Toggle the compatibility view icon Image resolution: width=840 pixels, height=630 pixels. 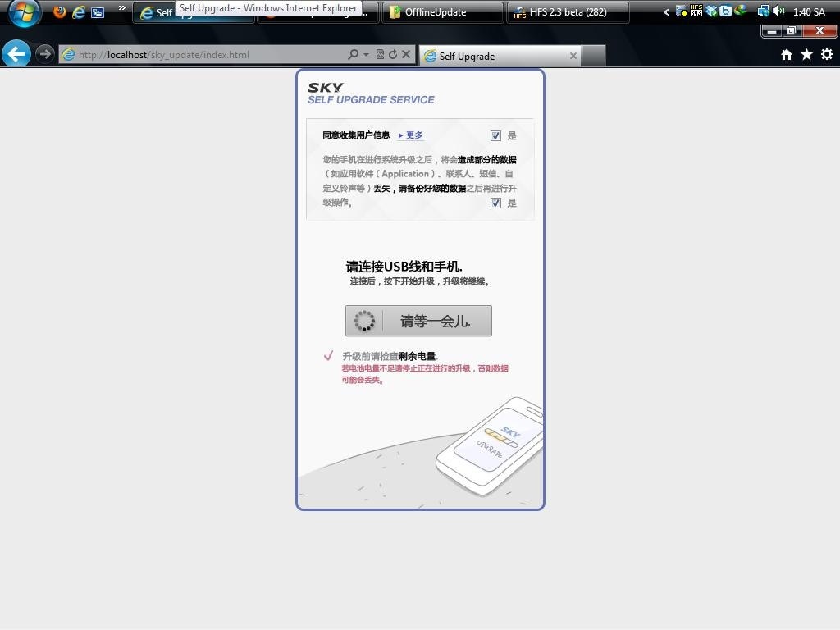[380, 55]
